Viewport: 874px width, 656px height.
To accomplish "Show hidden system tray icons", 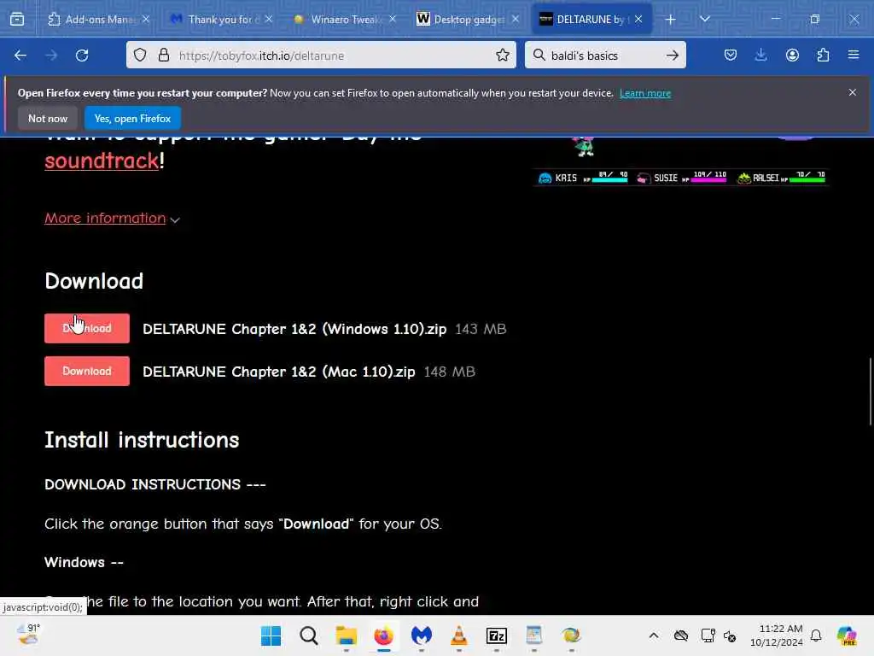I will pyautogui.click(x=653, y=635).
